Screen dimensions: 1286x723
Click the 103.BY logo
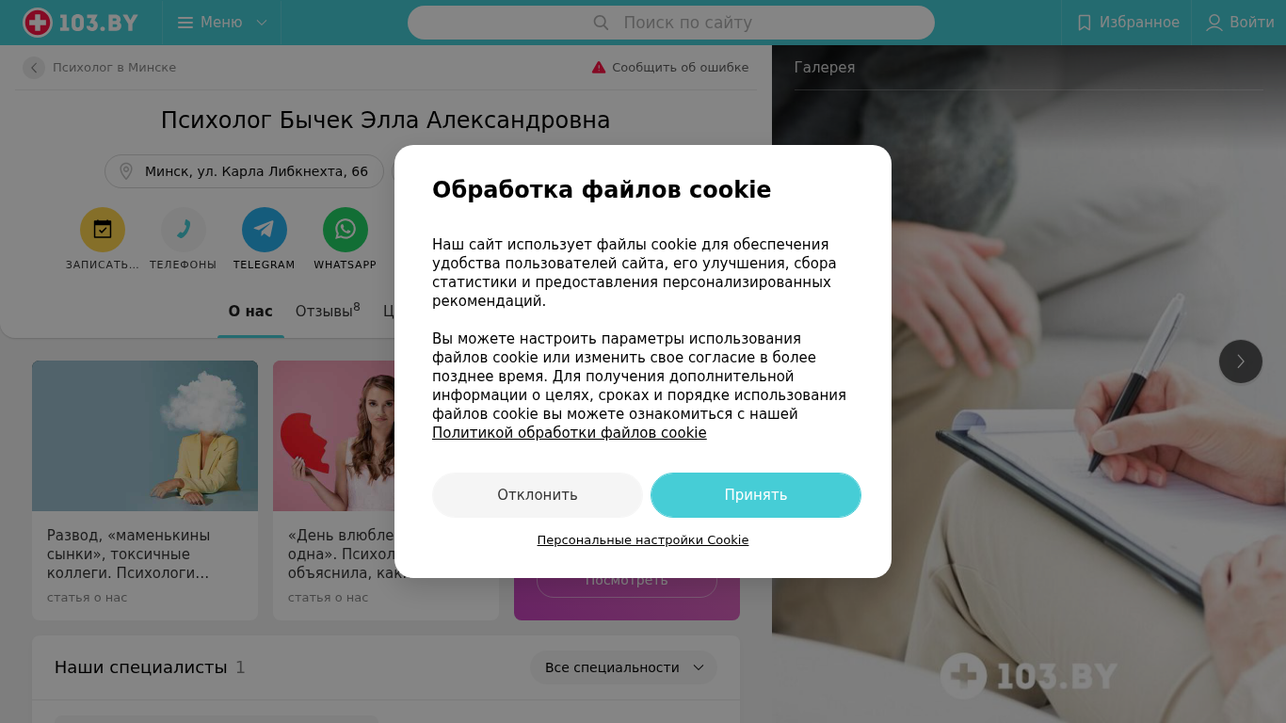81,23
